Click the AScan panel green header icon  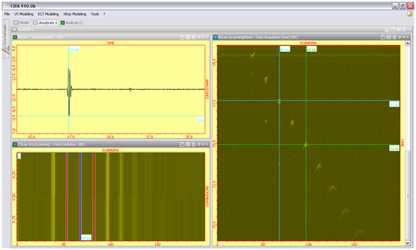[x=15, y=38]
